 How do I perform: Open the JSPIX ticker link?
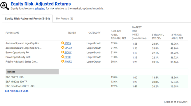68,43
